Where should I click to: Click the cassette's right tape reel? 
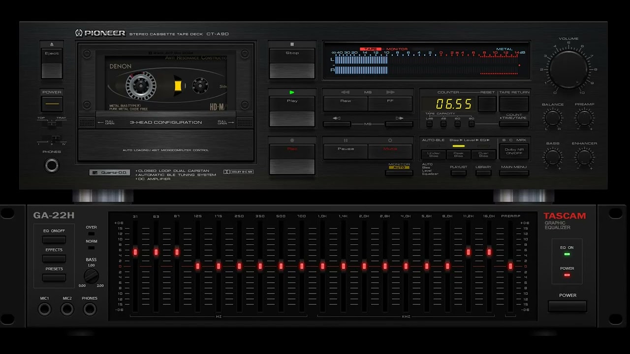pyautogui.click(x=200, y=86)
